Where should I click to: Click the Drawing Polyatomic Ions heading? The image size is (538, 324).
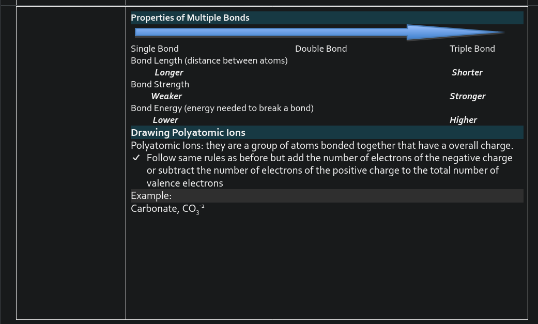click(188, 132)
